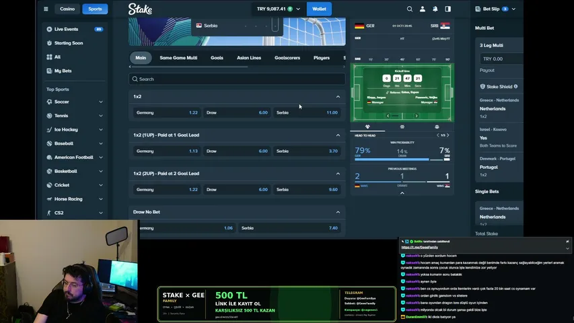This screenshot has width=574, height=323.
Task: Click the Live Events icon in sidebar
Action: 49,29
